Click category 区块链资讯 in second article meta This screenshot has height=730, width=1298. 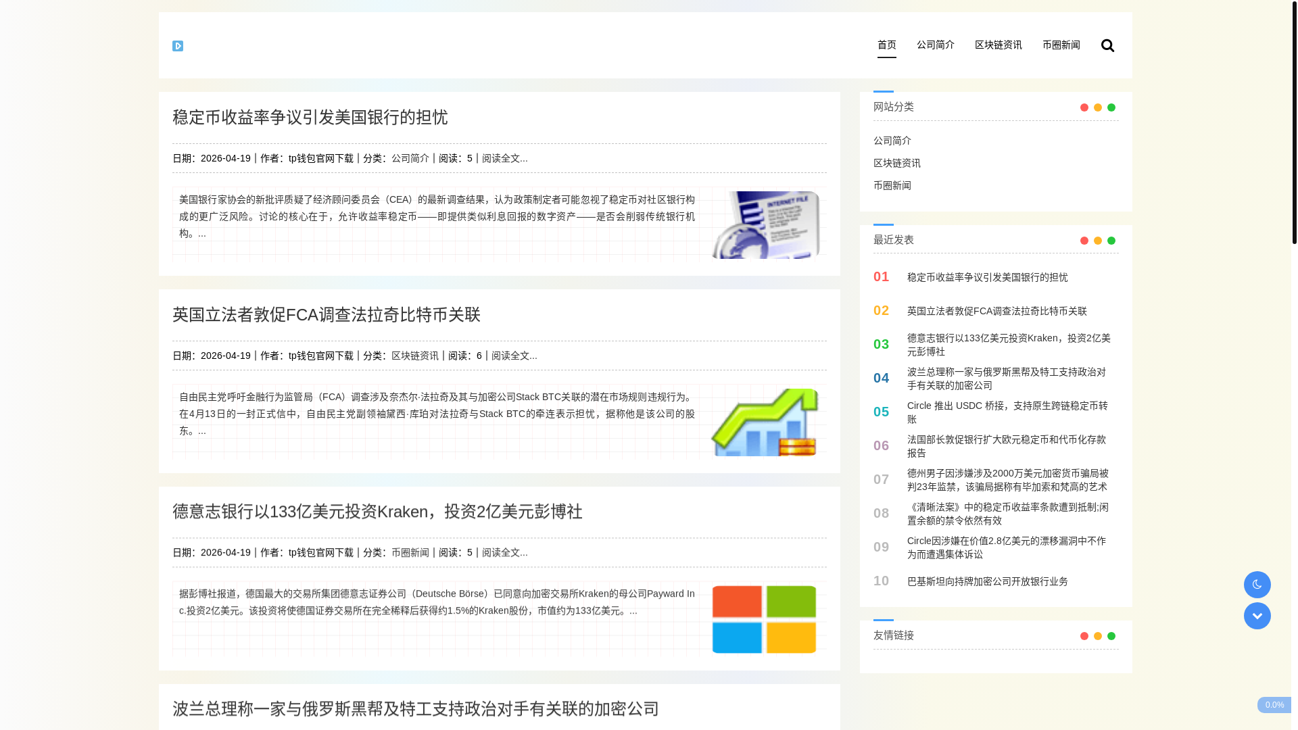(415, 356)
